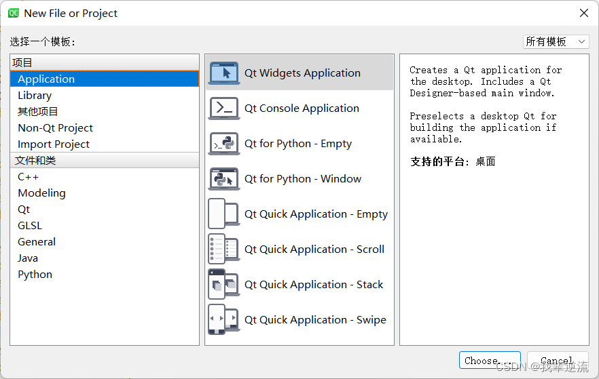
Task: Select the Python file category
Action: [105, 275]
